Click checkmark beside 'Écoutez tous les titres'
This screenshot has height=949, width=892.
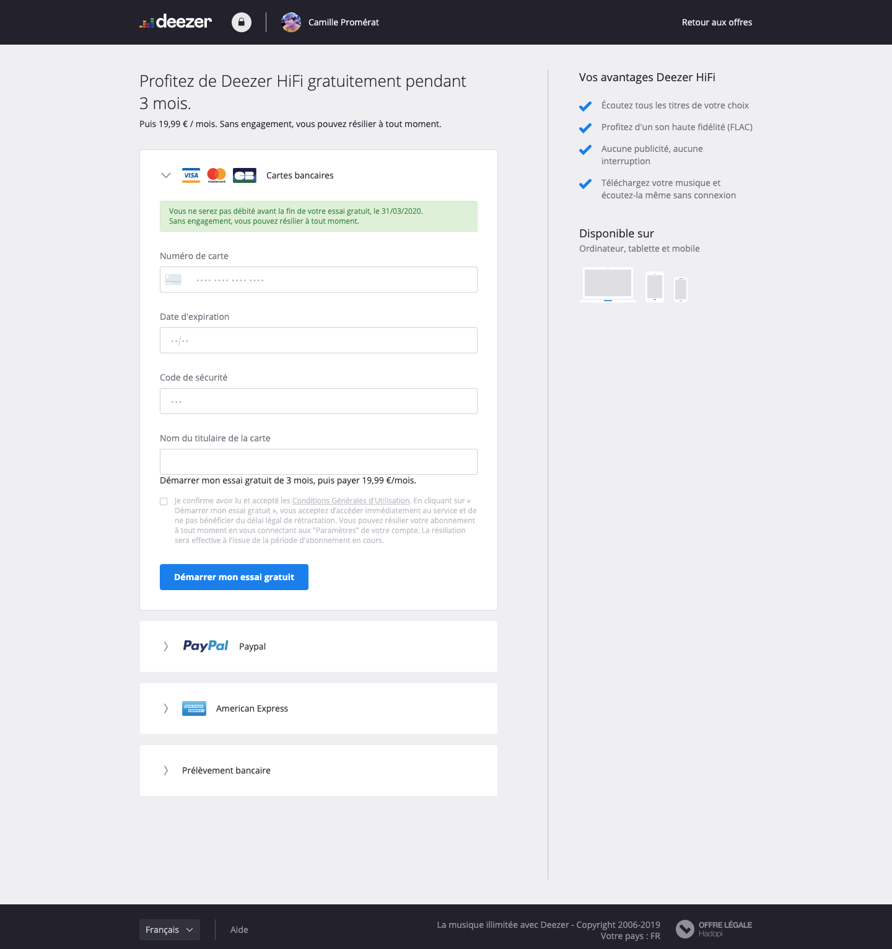point(585,106)
